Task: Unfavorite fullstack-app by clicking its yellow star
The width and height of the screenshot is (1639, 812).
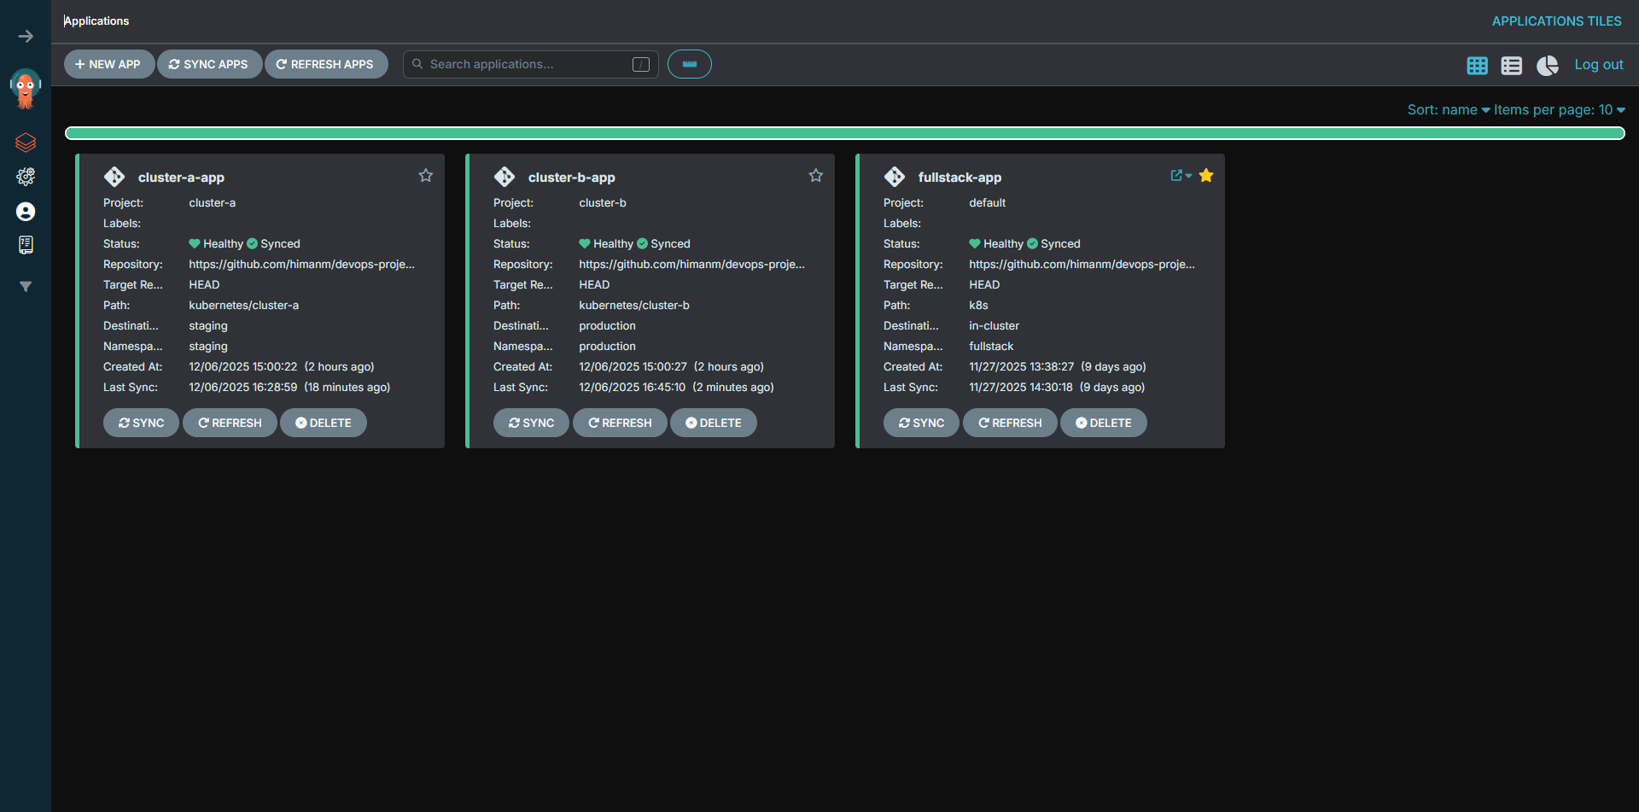Action: pyautogui.click(x=1206, y=175)
